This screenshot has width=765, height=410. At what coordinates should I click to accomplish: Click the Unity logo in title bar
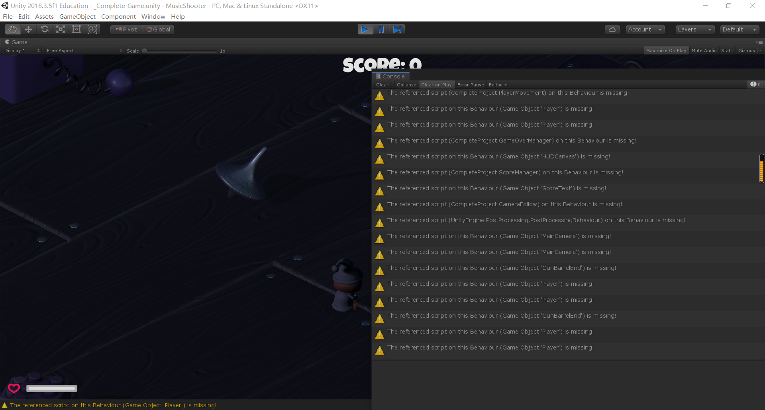click(x=5, y=6)
